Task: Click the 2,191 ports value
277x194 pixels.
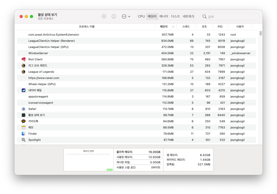Action: tap(207, 53)
